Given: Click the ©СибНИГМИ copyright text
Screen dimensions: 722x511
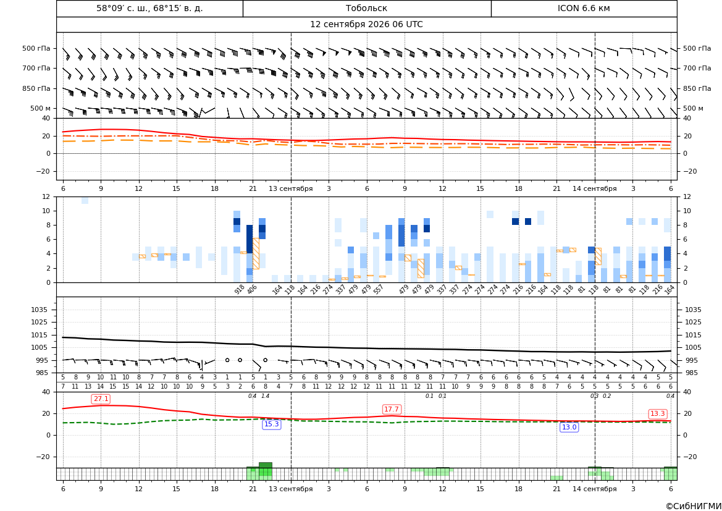Looking at the screenshot, I should point(694,506).
